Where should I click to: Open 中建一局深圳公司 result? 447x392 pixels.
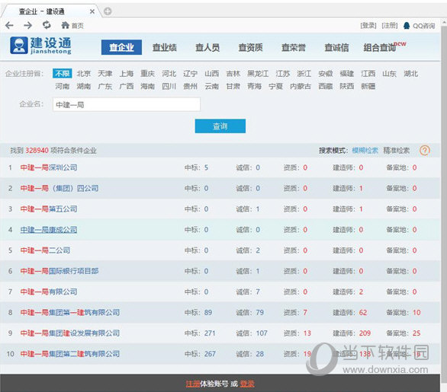(49, 167)
